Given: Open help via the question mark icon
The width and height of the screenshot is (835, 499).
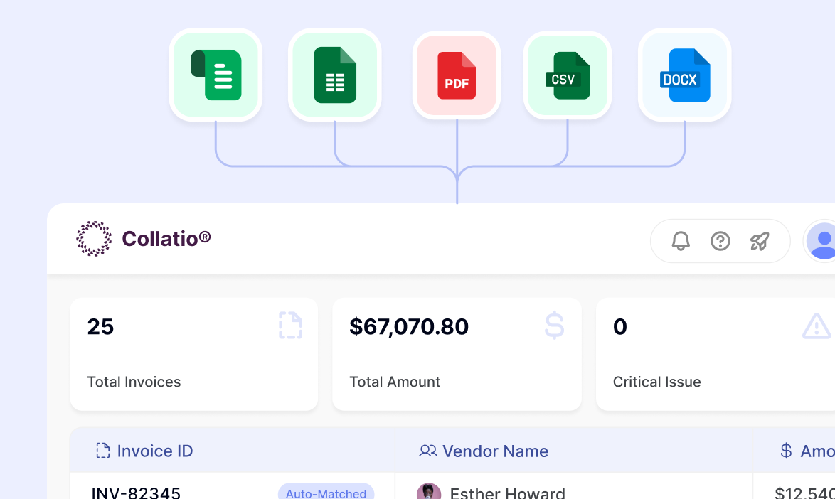Looking at the screenshot, I should click(x=720, y=241).
